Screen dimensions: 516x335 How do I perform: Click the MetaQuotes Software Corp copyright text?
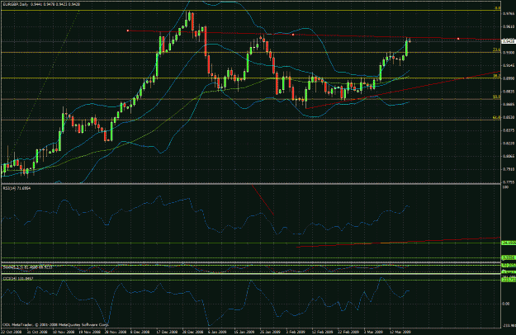(55, 325)
